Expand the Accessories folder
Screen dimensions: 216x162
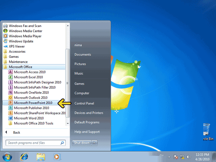[x=34, y=52]
